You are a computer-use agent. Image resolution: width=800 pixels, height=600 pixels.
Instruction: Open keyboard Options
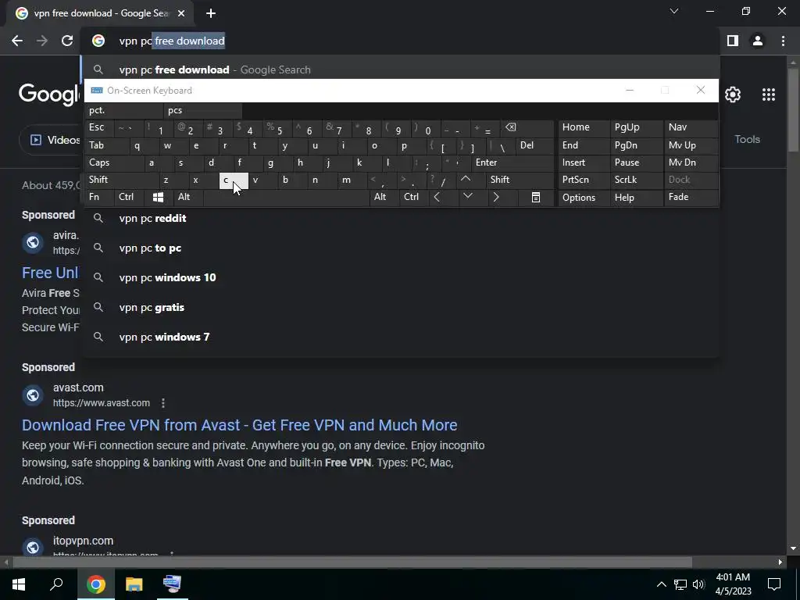coord(584,198)
